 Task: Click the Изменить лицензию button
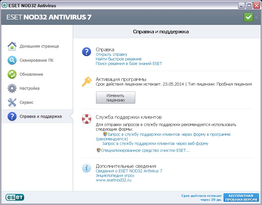point(115,98)
